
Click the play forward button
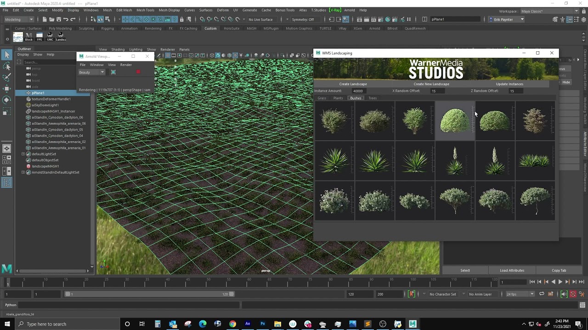click(560, 282)
